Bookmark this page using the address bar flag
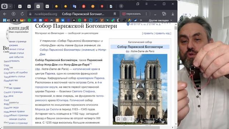This screenshot has height=129, width=229. coord(114,14)
